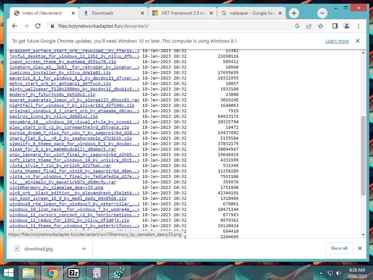Open metro_start_orb_by_antoan11 zip link
This screenshot has height=280, width=373.
(x=60, y=83)
